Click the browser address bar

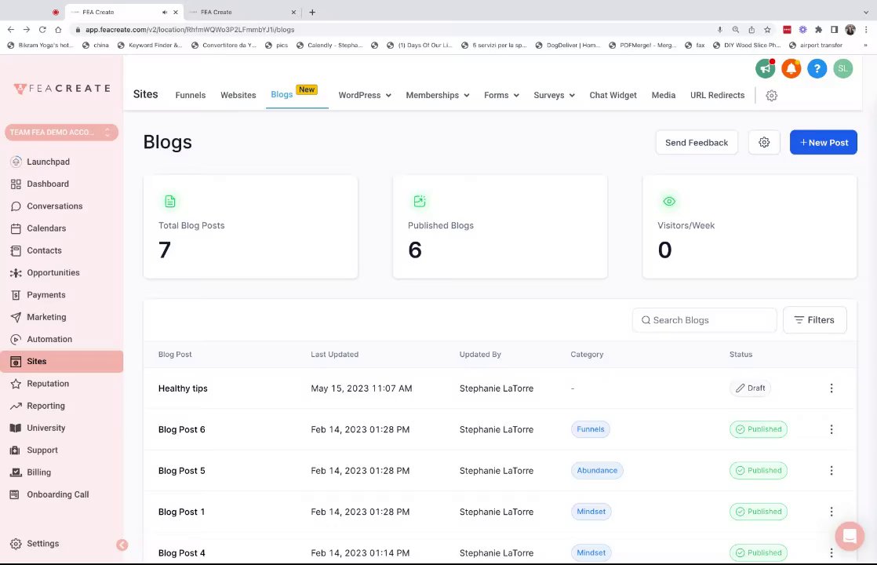(391, 30)
